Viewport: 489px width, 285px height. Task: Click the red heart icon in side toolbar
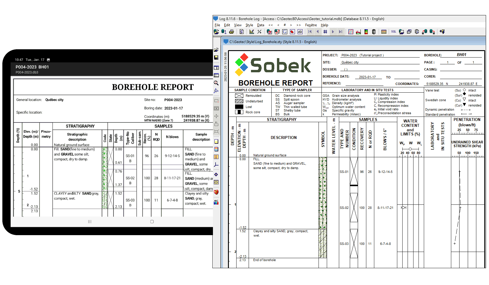point(216,192)
